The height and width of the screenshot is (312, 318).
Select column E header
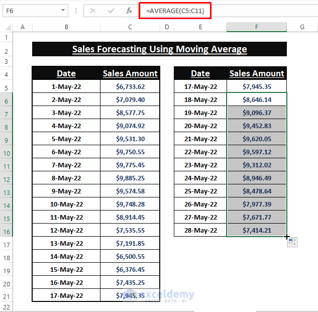click(200, 27)
